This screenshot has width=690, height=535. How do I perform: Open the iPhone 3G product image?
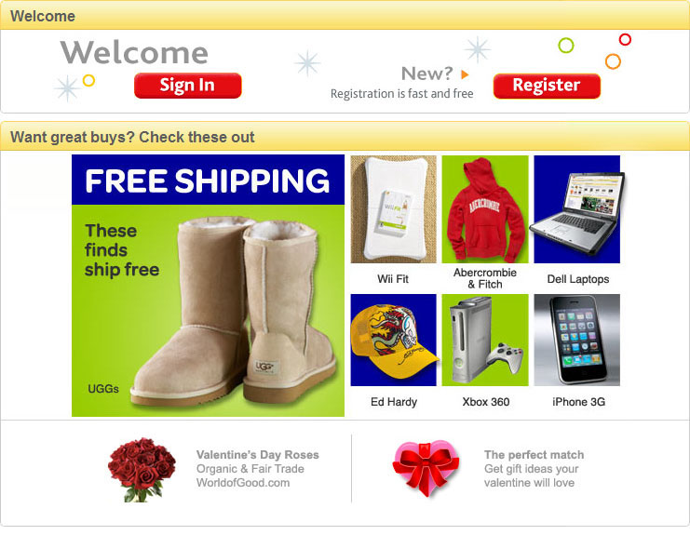pyautogui.click(x=577, y=340)
